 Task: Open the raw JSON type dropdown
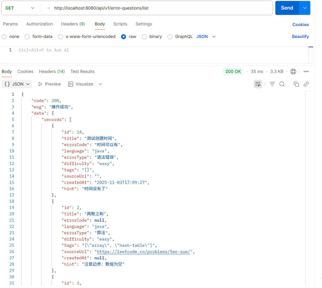(x=206, y=37)
